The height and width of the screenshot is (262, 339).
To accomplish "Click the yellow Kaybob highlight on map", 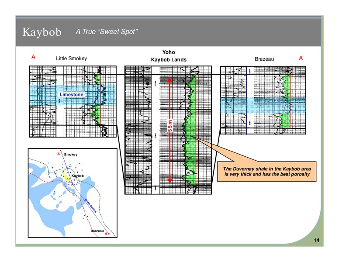I will click(66, 176).
